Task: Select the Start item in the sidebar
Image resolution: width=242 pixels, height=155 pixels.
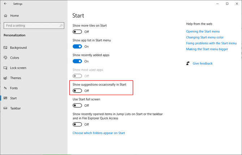Action: [x=13, y=98]
